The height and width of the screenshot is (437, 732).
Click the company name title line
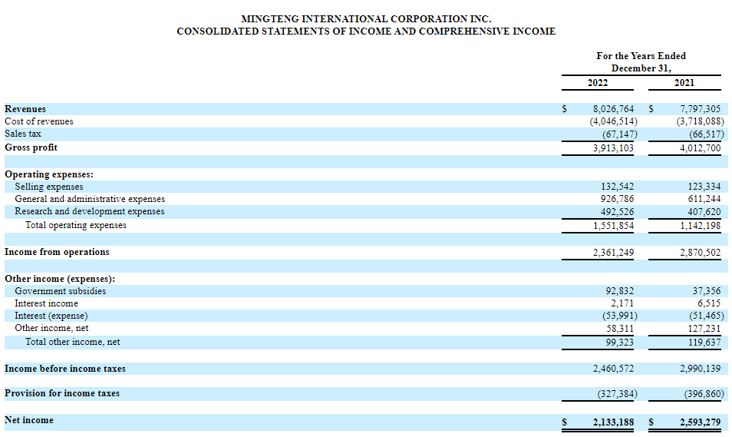point(366,19)
